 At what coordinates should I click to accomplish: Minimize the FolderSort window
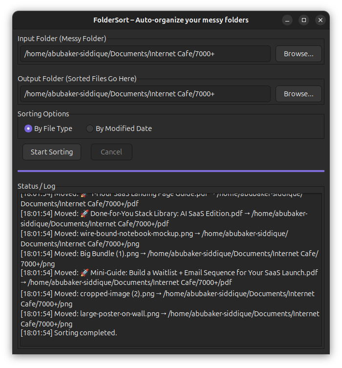(287, 20)
